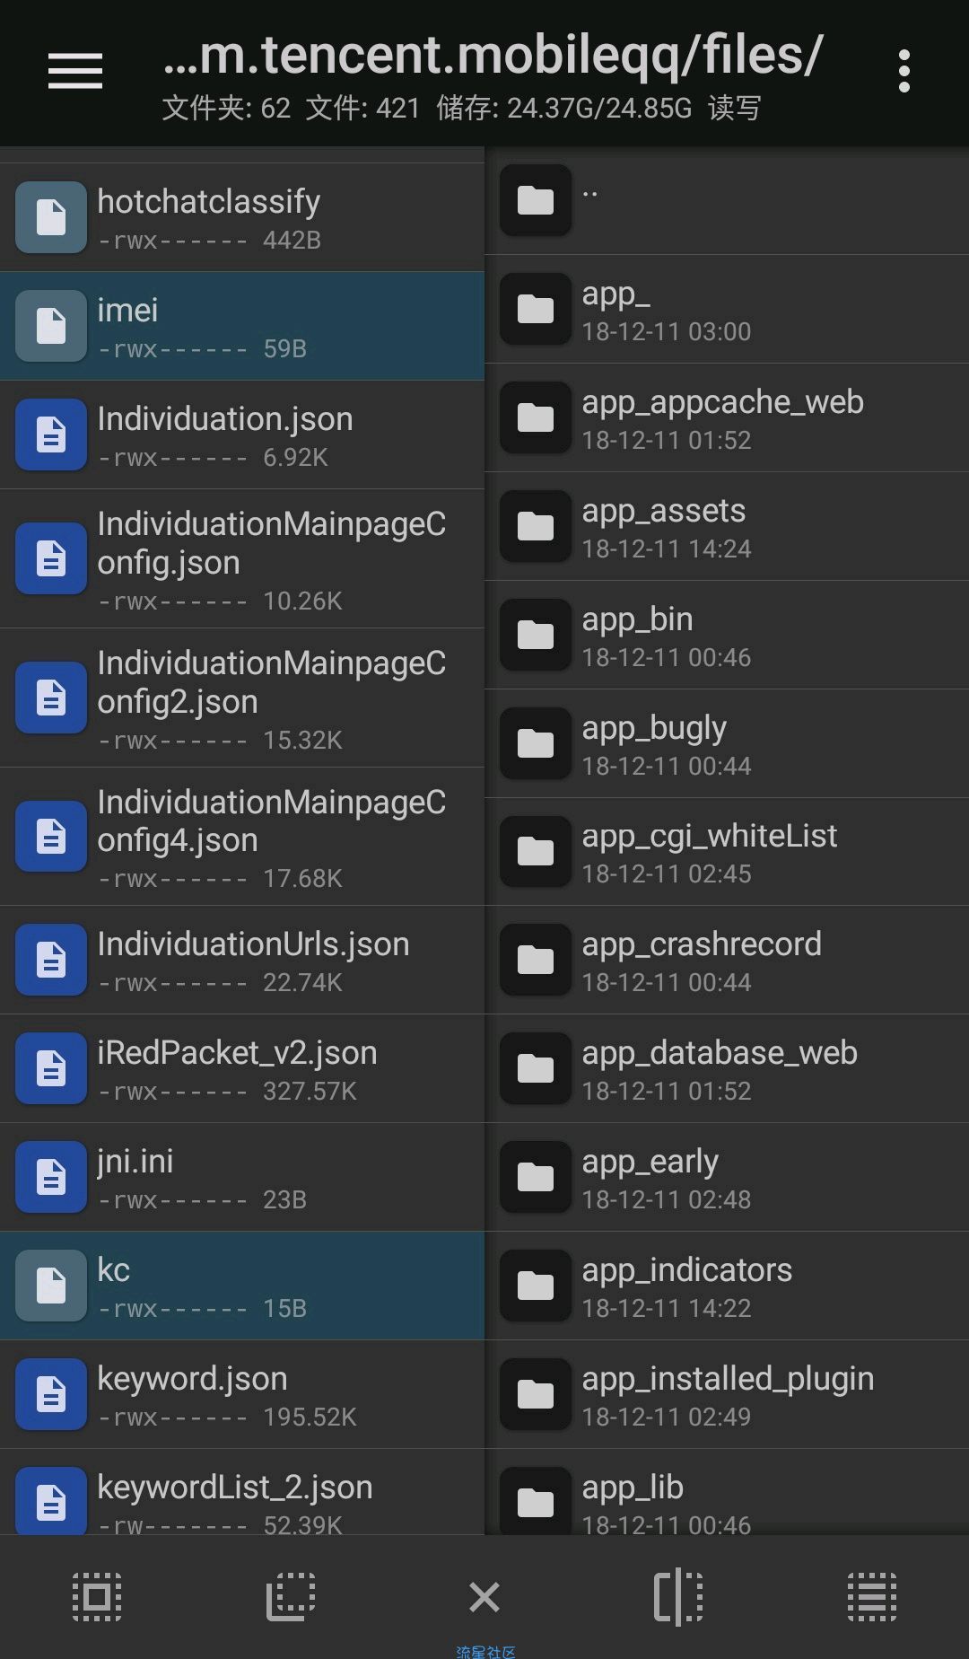Tap the app_appcache_web folder icon
The image size is (969, 1659).
pyautogui.click(x=536, y=417)
